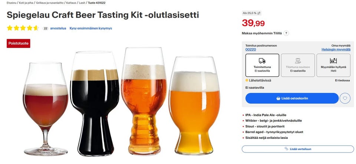Screen dimensions: 356x164
Task: Open postal code 00220 link
Action: [251, 49]
